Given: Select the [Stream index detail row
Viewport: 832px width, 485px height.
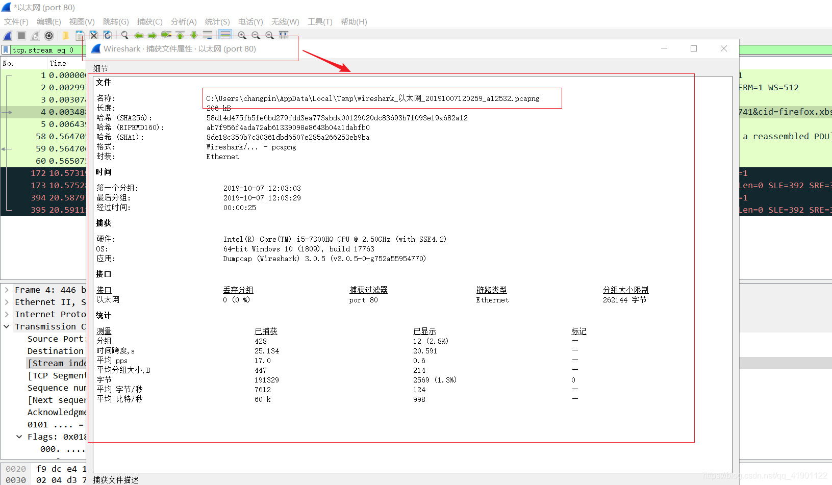Looking at the screenshot, I should (57, 363).
